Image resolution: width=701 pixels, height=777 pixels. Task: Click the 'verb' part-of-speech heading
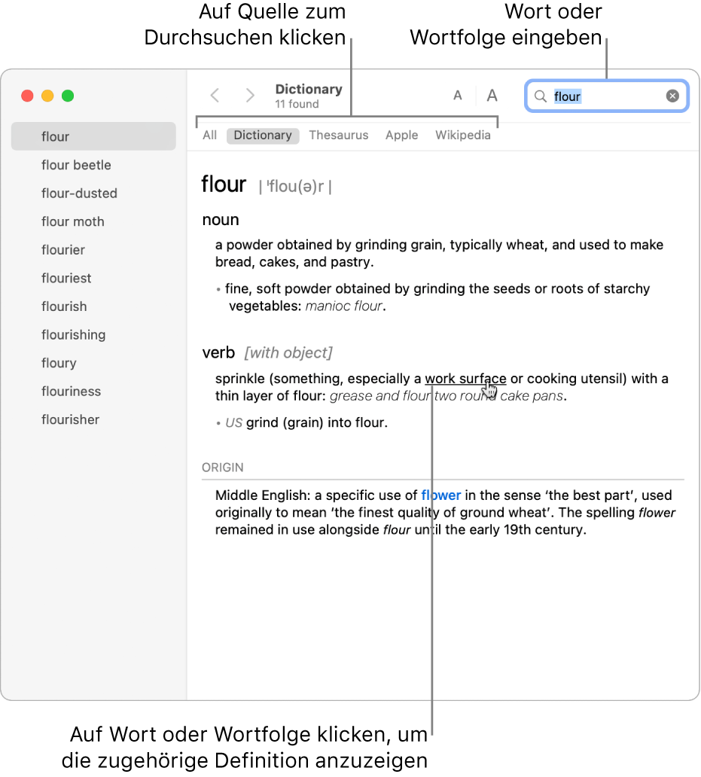tap(218, 352)
